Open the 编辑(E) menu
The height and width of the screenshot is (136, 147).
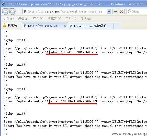tap(23, 19)
